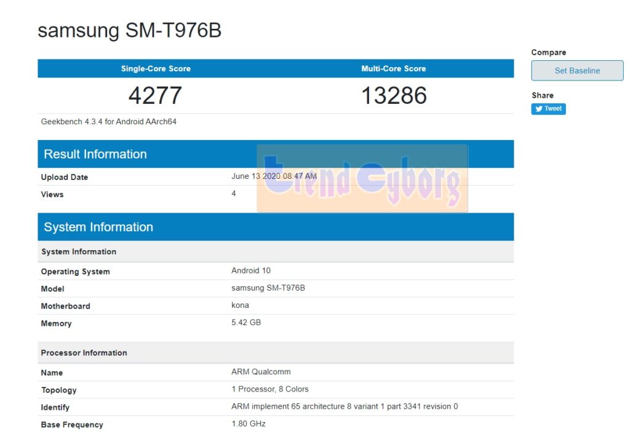Click the System Information section header
The image size is (630, 440).
(98, 227)
